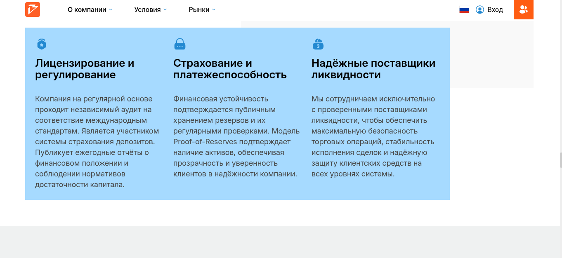Image resolution: width=562 pixels, height=258 pixels.
Task: Open the Рынки menu
Action: coord(202,9)
